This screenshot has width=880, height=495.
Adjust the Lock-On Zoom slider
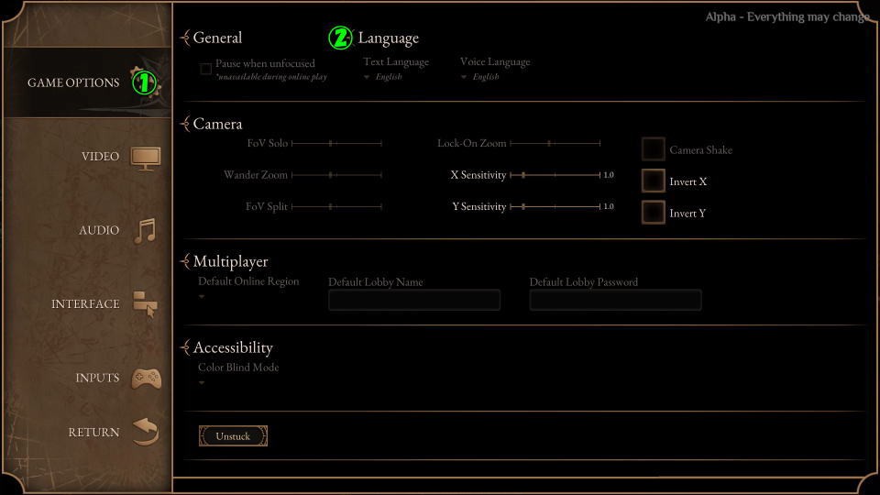(555, 144)
